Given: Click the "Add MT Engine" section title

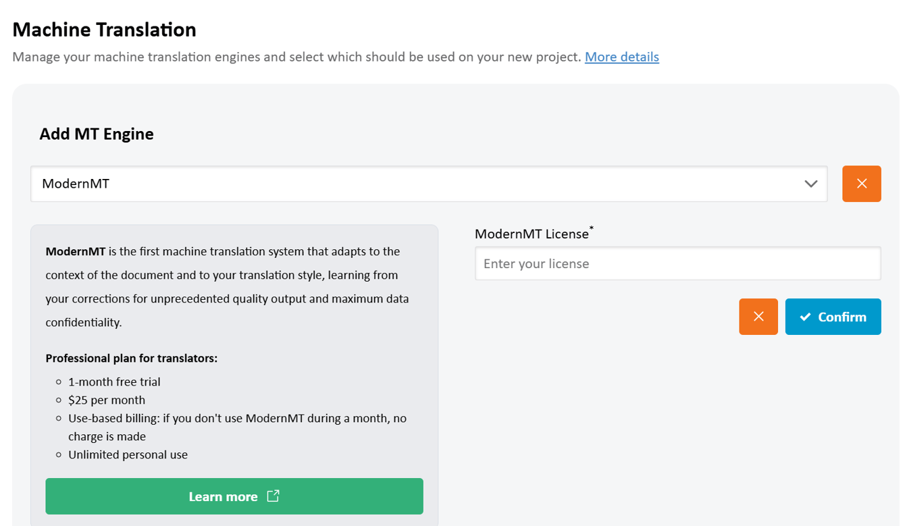Looking at the screenshot, I should tap(96, 134).
